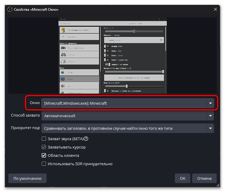Toggle Скрыть индикаторы switch in Minecraft preview
The width and height of the screenshot is (225, 192).
point(107,60)
